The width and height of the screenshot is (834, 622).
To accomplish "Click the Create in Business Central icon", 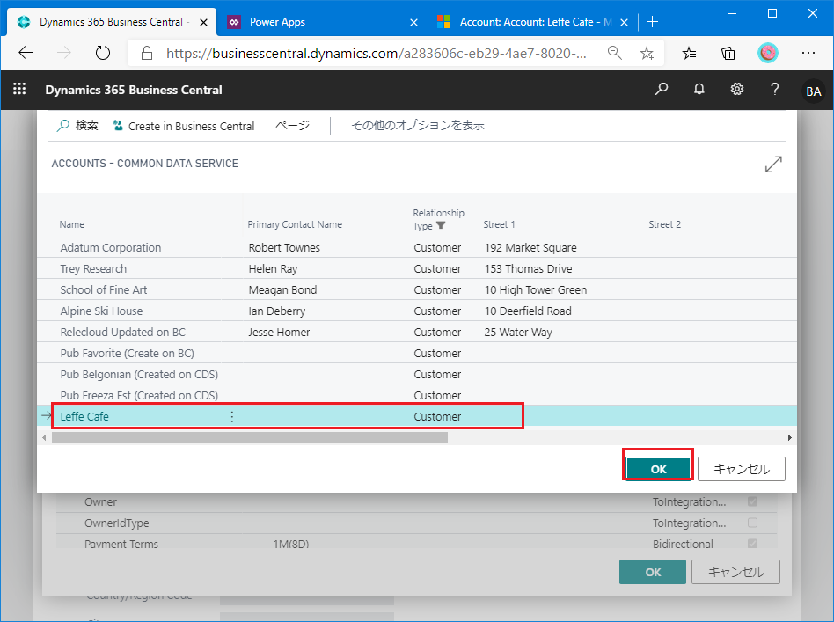I will pyautogui.click(x=118, y=126).
